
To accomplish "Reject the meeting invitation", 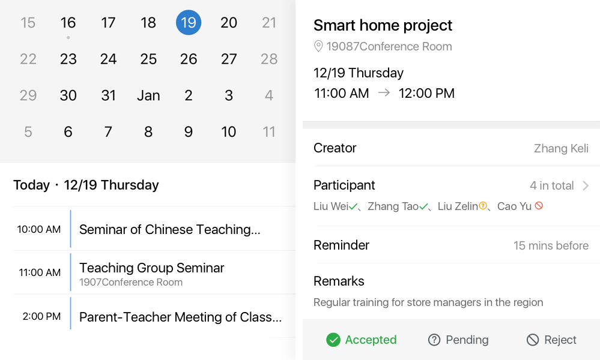I will click(551, 340).
